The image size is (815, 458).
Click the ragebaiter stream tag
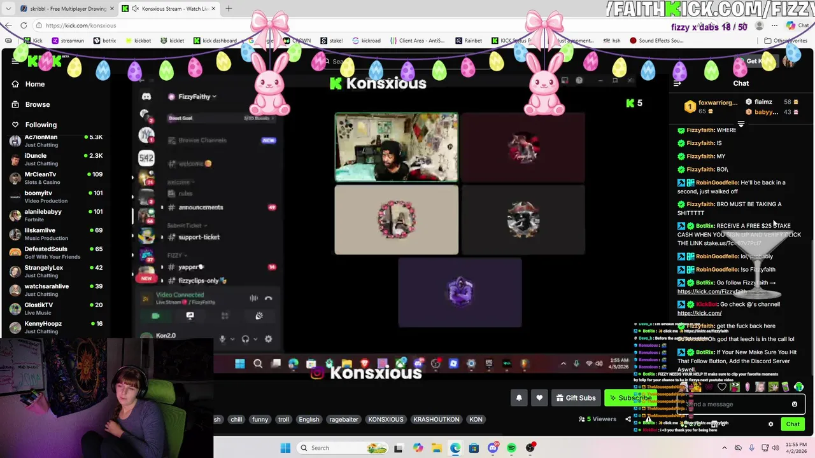[344, 419]
